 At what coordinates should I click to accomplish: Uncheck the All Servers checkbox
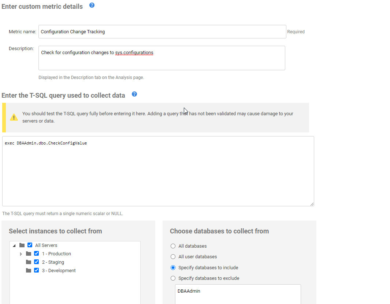[x=30, y=245]
